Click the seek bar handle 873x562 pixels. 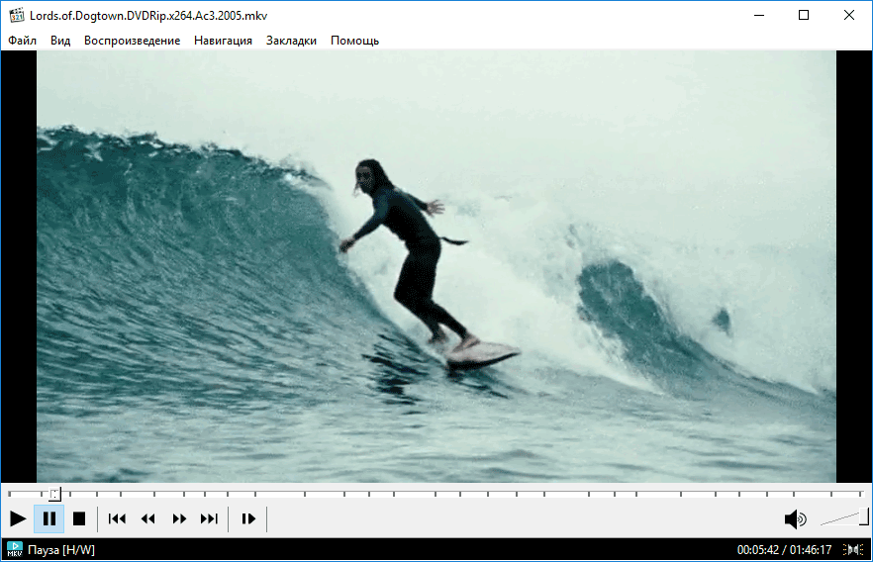[x=54, y=494]
